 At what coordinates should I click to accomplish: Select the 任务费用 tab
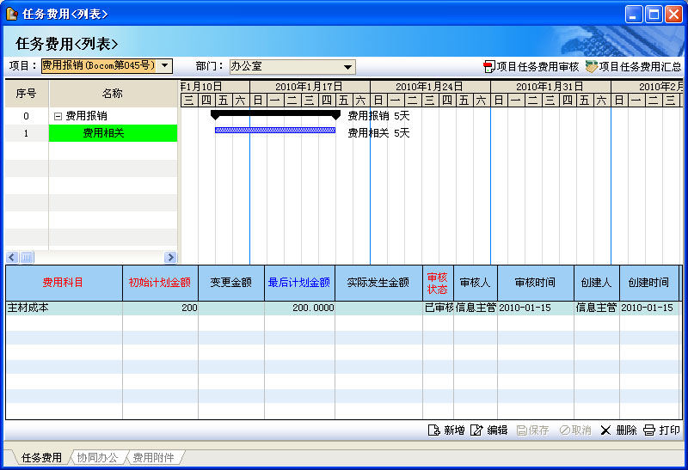(41, 458)
